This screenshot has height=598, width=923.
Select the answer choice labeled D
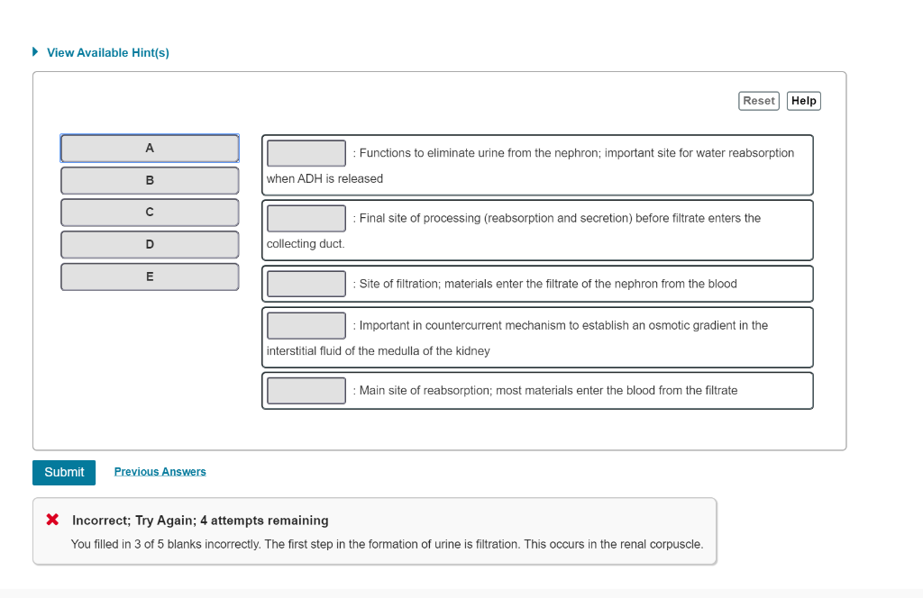click(149, 244)
